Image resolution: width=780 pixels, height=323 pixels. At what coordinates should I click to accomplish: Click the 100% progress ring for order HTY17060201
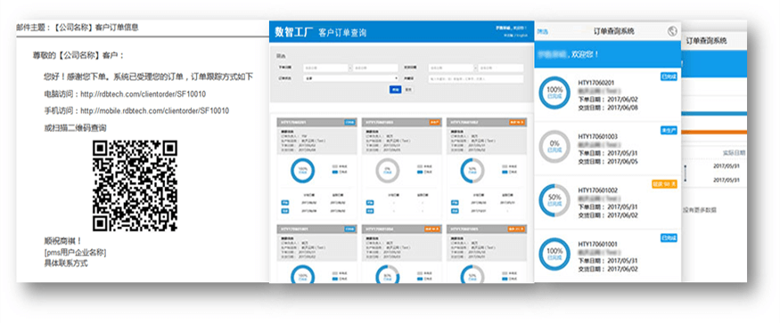click(x=554, y=93)
